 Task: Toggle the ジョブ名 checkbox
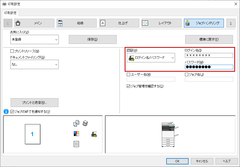[x=186, y=74]
